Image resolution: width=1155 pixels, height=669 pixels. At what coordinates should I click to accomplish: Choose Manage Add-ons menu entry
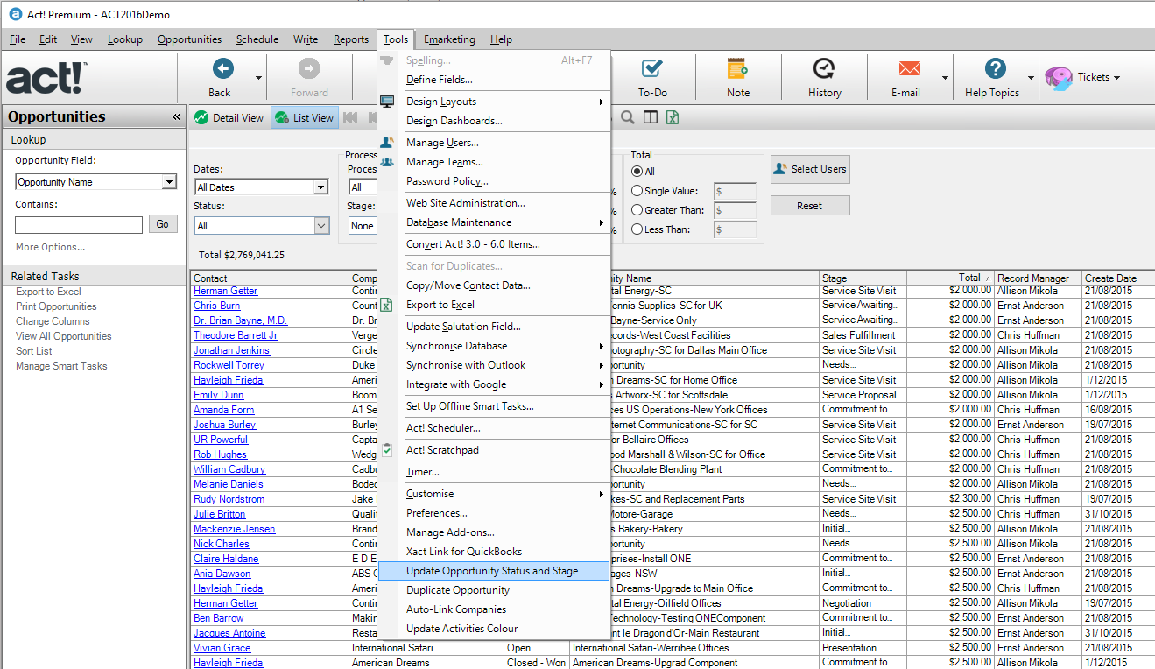coord(494,532)
